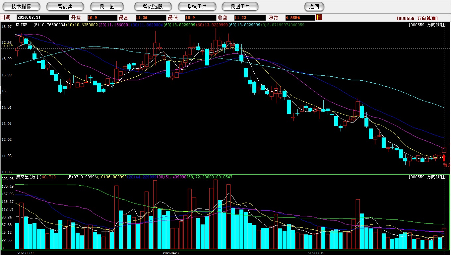Open the 技术指标 menu button
Viewport: 451px width, 255px height.
[x=21, y=6]
